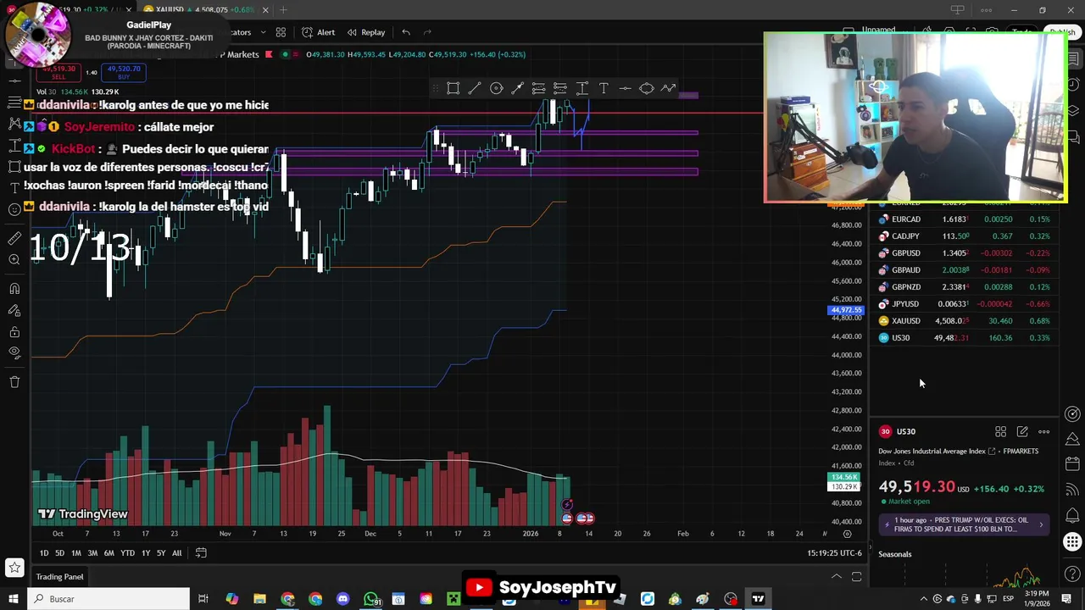Open the chart settings gear on price axis

click(x=847, y=534)
